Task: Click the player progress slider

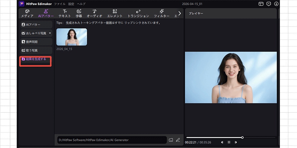Action: [231, 138]
